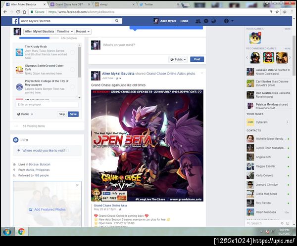Switch to Grand Chase Asia OBT tab
The width and height of the screenshot is (297, 246).
[x=69, y=4]
